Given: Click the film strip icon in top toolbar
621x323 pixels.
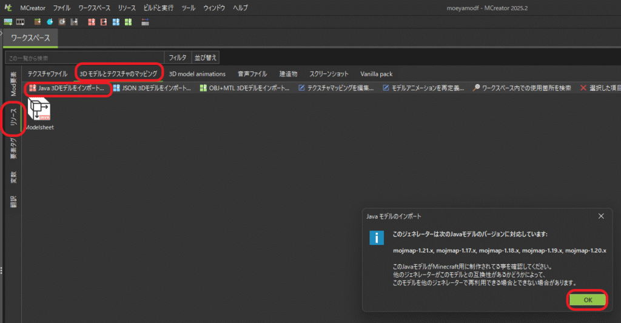Looking at the screenshot, I should [x=20, y=22].
